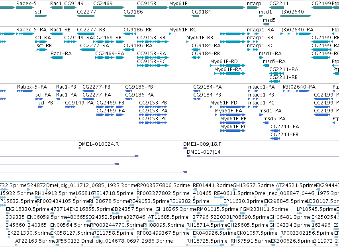Screen dimensions: 339x247
Task: Select transcript msd5-RA
Action: click(x=266, y=66)
